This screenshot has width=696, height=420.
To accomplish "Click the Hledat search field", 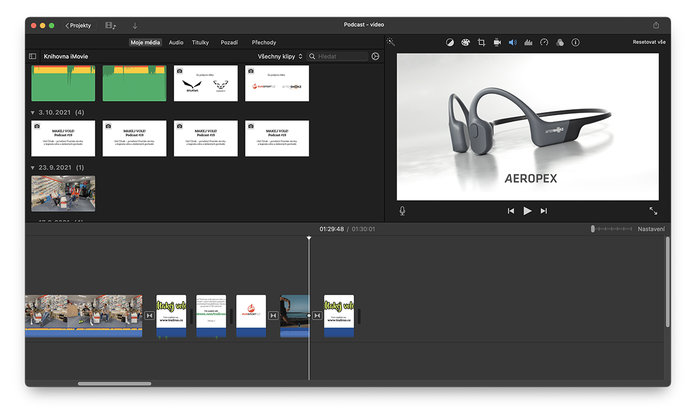I will pos(338,56).
